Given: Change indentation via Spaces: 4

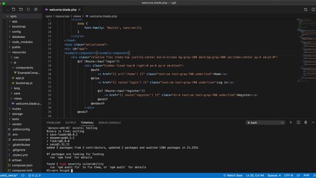Looking at the screenshot, I should pyautogui.click(x=274, y=176).
